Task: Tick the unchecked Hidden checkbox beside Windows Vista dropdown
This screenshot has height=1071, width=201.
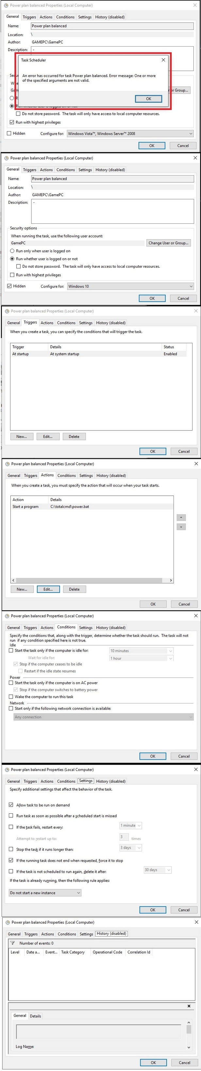Action: click(x=9, y=134)
